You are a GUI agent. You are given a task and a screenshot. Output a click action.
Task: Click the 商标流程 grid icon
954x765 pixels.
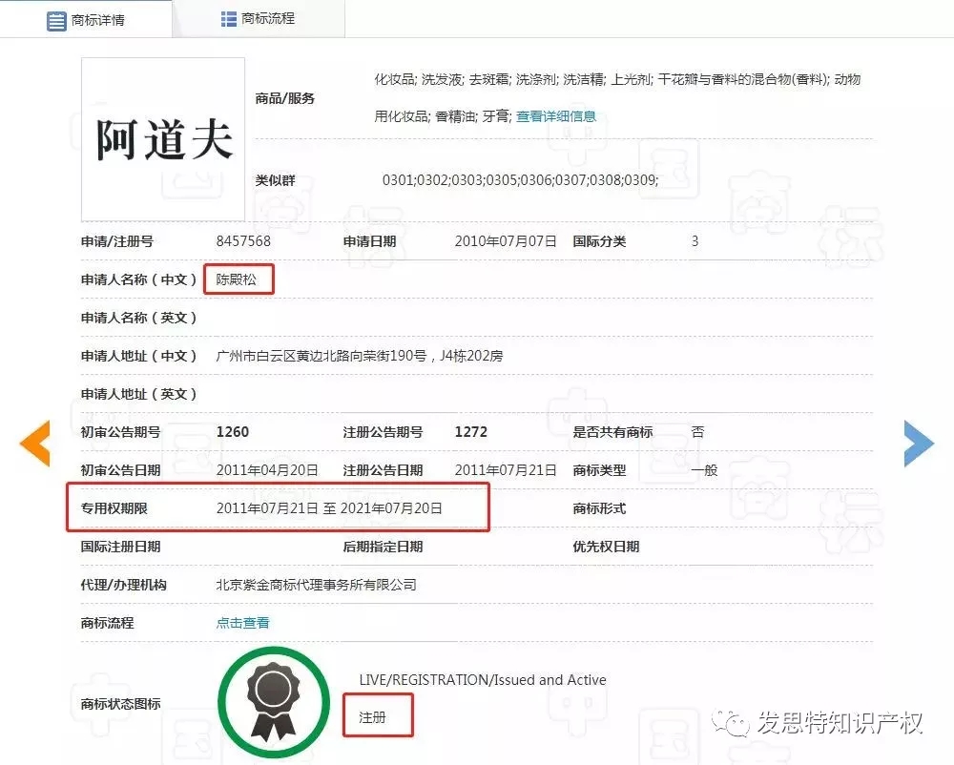click(x=229, y=19)
